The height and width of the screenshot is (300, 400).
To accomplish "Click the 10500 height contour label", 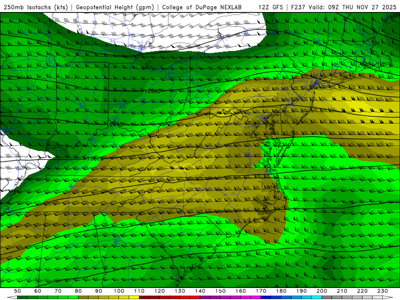I will click(x=95, y=158).
